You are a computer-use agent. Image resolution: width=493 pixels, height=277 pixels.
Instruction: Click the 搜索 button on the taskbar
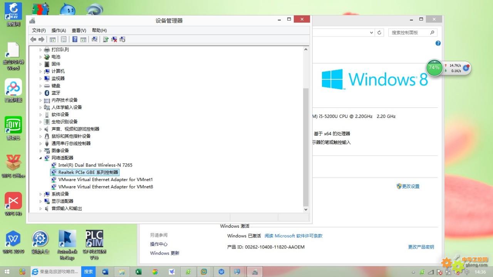[89, 272]
